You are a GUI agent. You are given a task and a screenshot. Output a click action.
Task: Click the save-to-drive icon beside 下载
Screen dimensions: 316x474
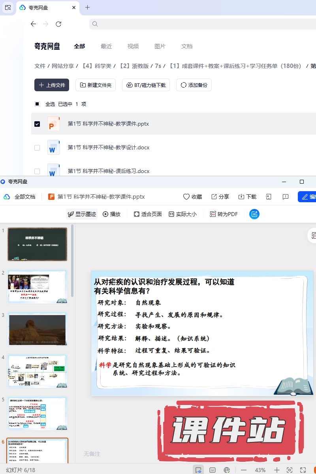tap(269, 197)
